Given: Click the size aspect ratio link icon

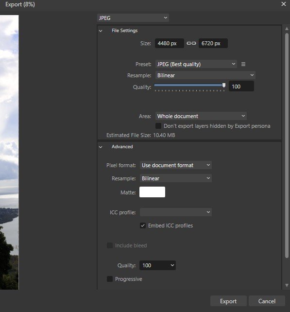Looking at the screenshot, I should coord(191,43).
